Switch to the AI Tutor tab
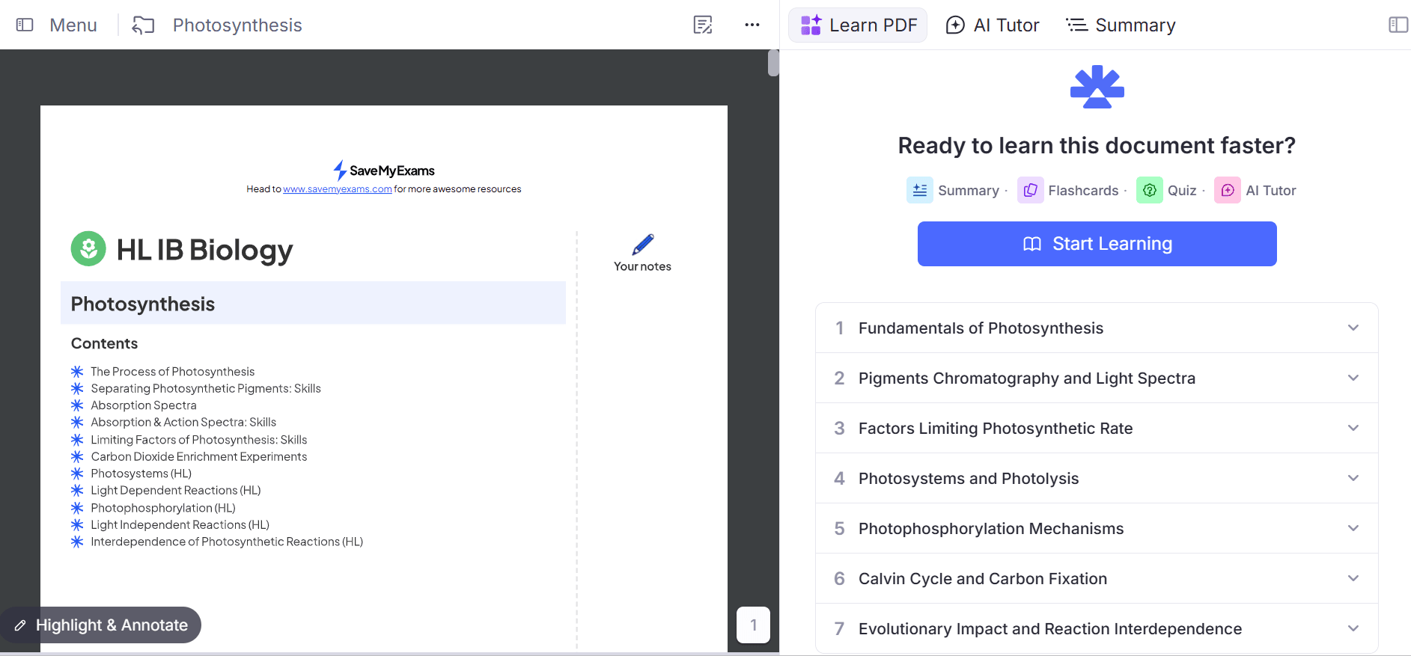The width and height of the screenshot is (1411, 656). pyautogui.click(x=993, y=25)
